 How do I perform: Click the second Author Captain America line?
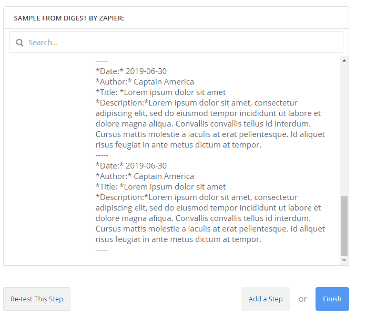pos(145,176)
